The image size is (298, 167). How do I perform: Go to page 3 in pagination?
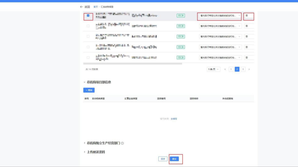243,69
